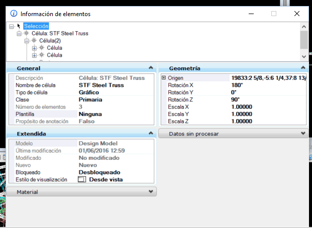Collapse the Selección root node
Viewport: 312px width, 228px height.
[12, 26]
